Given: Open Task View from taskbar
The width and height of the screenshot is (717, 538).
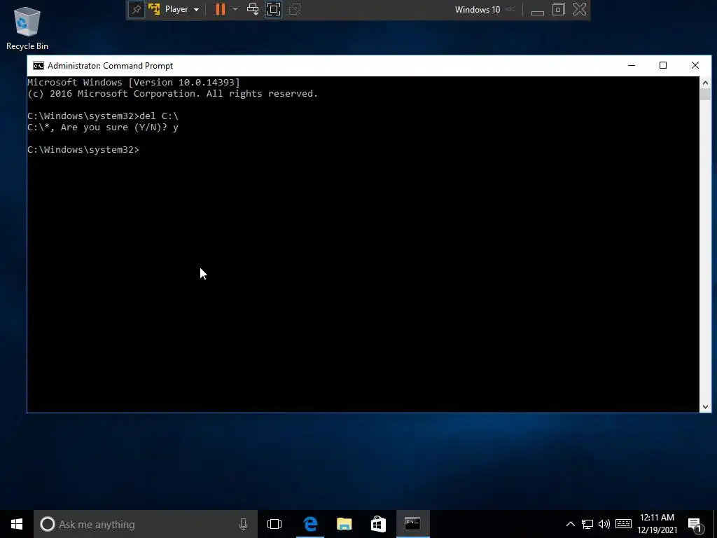Looking at the screenshot, I should click(274, 524).
